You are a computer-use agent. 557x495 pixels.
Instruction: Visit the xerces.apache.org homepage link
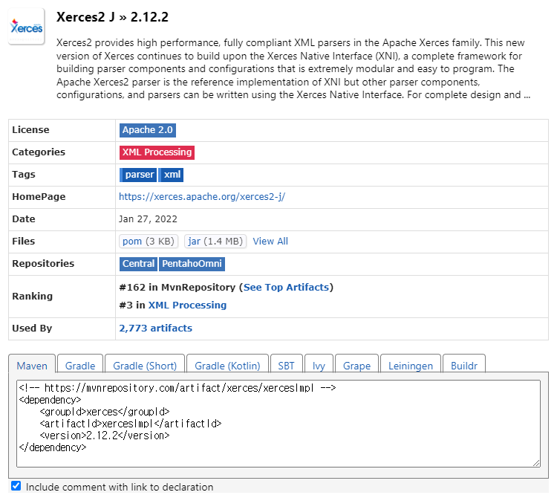202,197
